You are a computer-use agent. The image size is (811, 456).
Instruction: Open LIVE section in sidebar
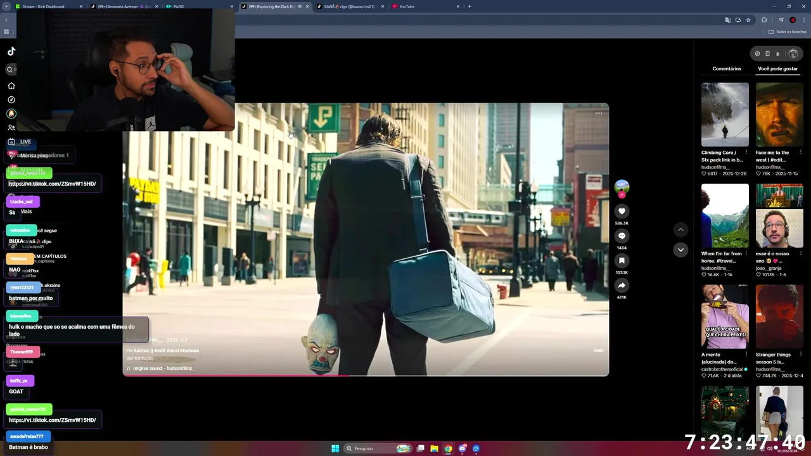click(19, 142)
